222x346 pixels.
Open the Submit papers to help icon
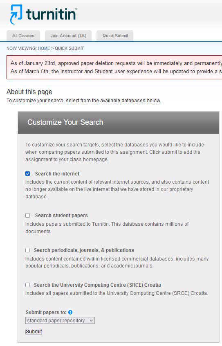70,312
